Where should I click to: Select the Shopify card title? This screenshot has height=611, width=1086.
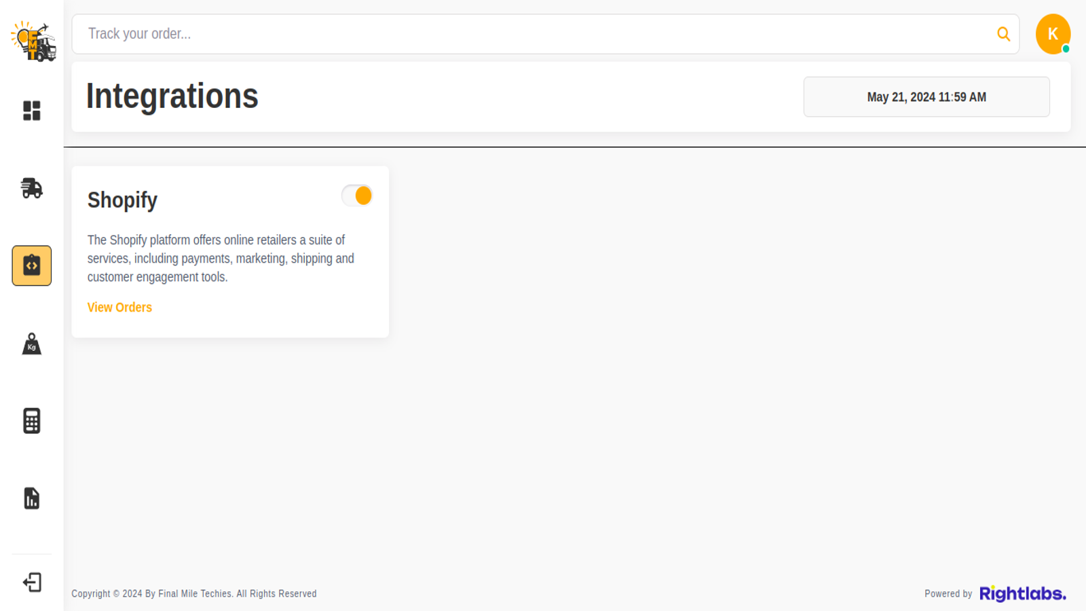[122, 200]
